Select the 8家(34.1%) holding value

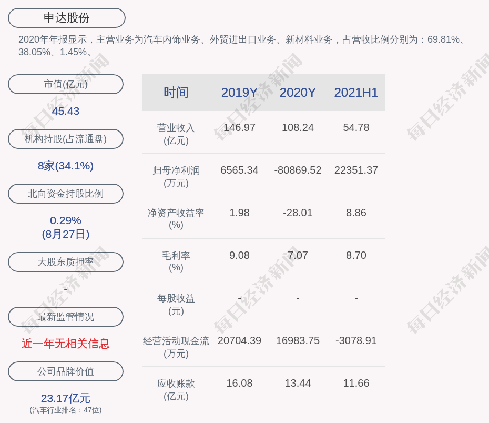[x=66, y=166]
